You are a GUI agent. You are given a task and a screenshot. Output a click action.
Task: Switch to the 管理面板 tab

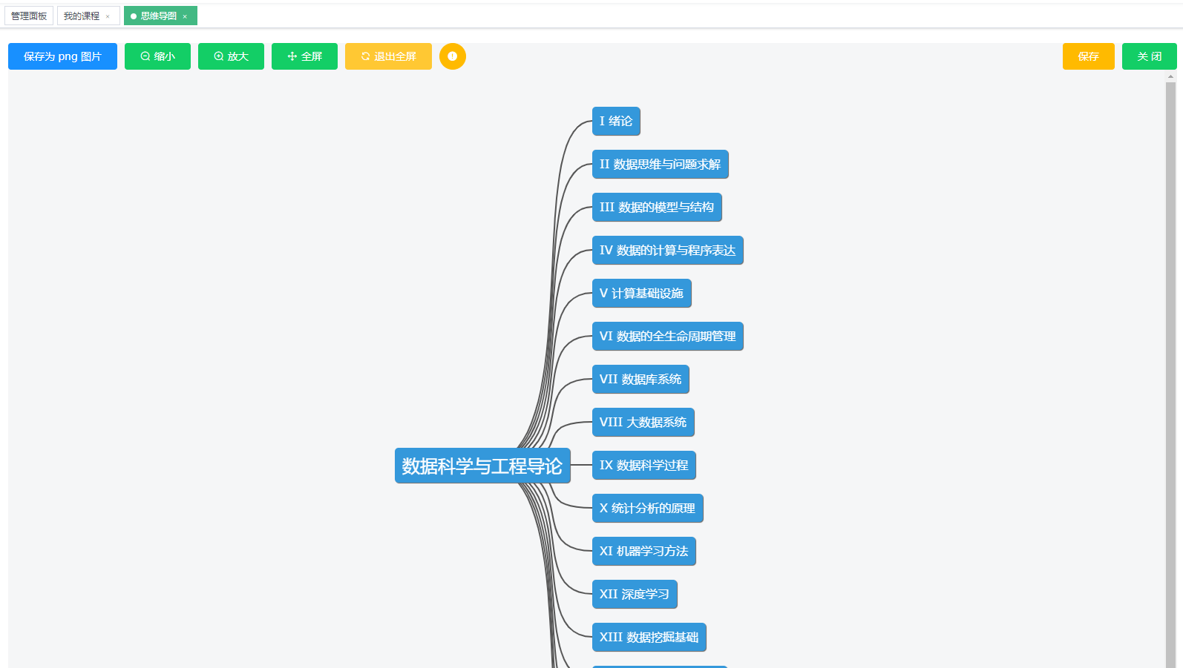click(x=28, y=15)
